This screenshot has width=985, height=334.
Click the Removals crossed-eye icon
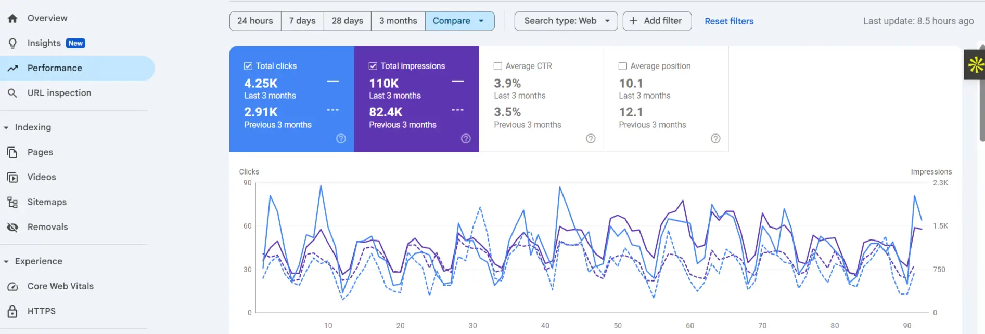coord(12,227)
